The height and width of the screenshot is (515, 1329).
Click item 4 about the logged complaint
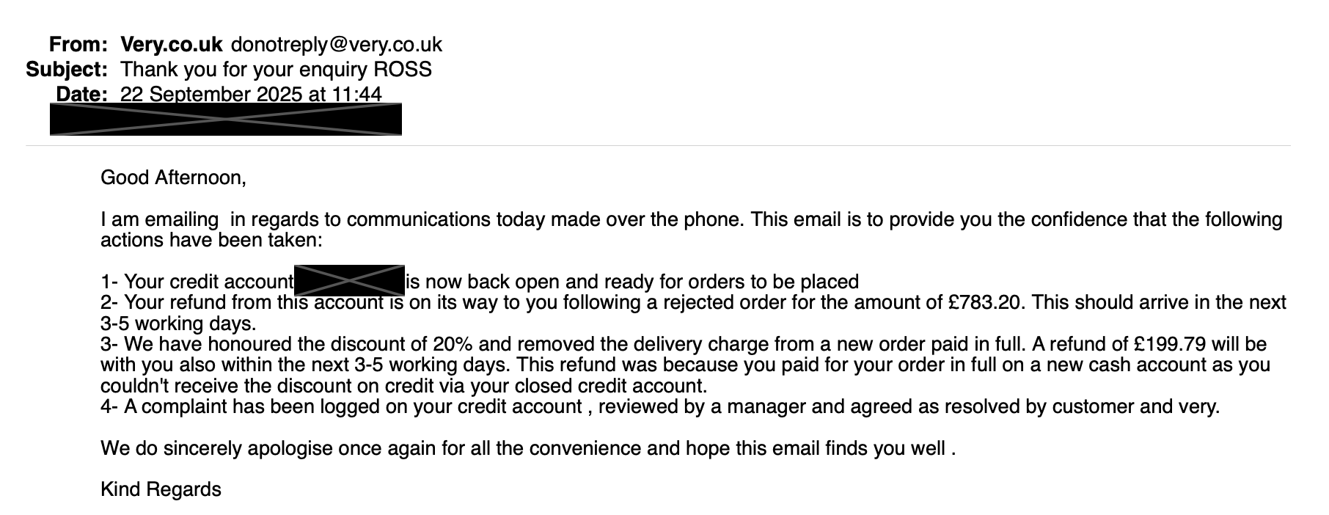click(660, 406)
